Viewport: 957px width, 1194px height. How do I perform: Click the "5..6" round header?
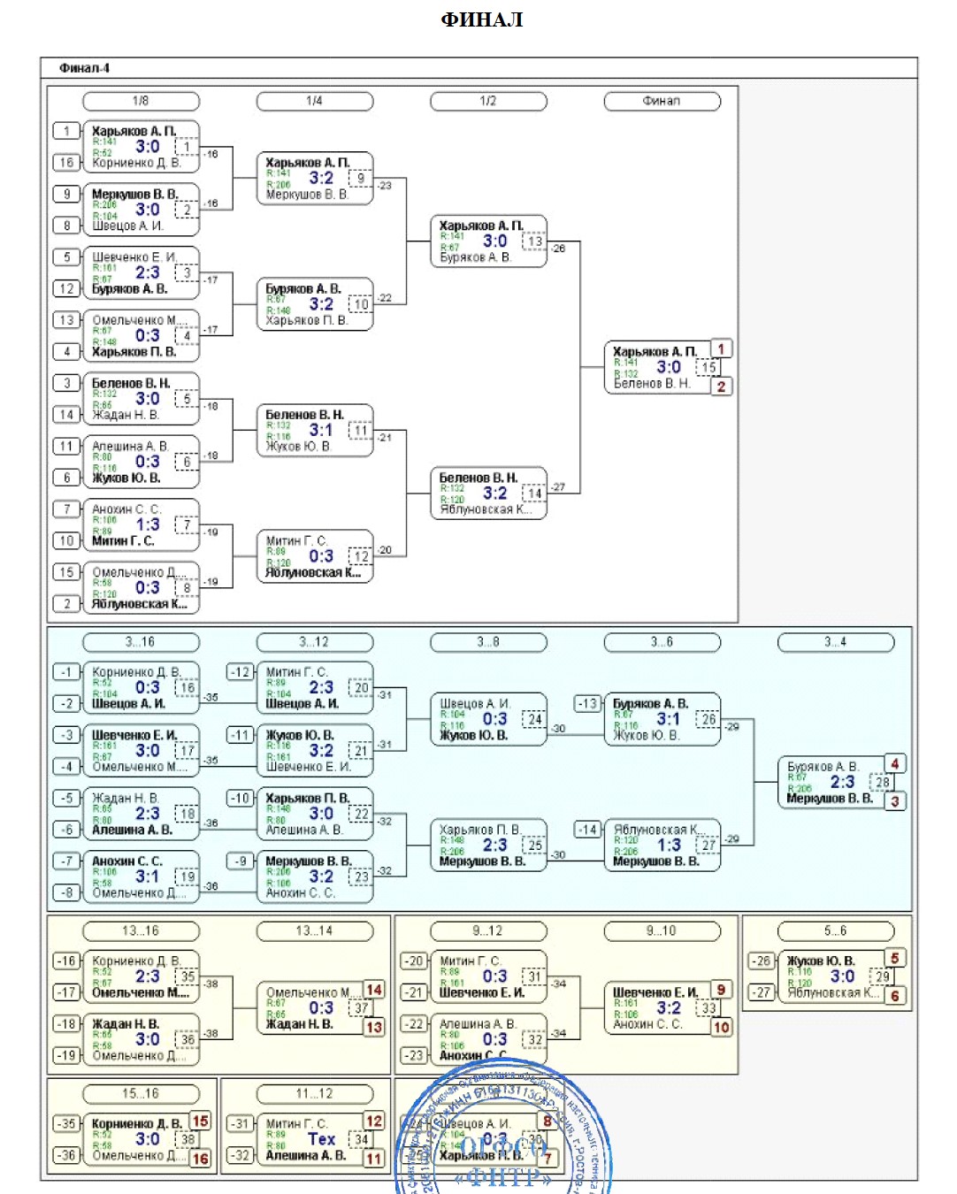(836, 931)
